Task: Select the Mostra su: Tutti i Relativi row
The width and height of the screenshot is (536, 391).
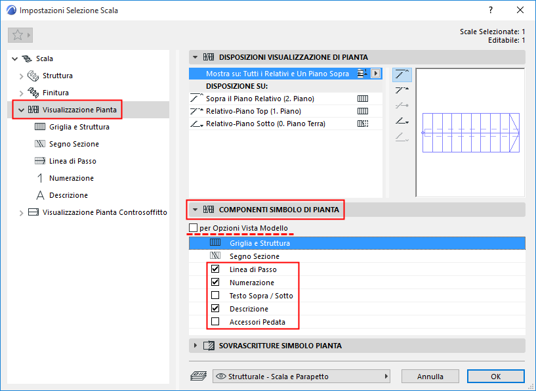Action: [285, 73]
